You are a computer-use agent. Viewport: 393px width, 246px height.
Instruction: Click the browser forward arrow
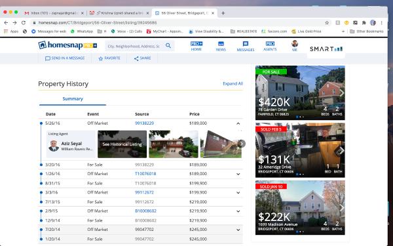click(x=15, y=22)
